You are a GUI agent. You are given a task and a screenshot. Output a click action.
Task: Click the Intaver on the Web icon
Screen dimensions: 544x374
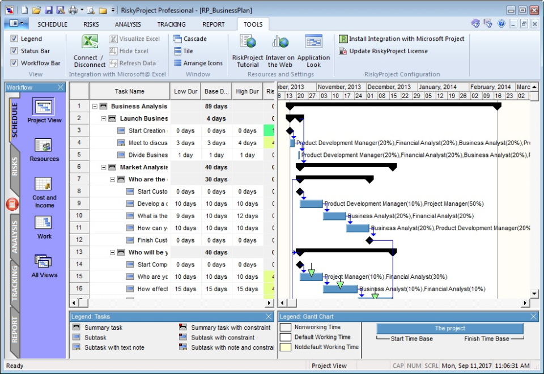pos(280,43)
